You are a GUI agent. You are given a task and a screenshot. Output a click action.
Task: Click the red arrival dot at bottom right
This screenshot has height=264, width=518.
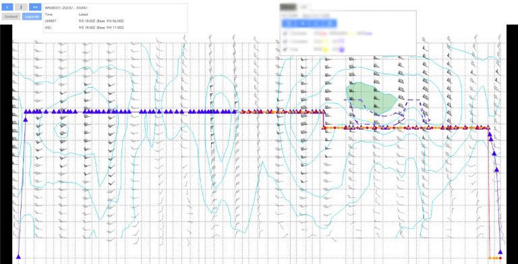coord(500,258)
